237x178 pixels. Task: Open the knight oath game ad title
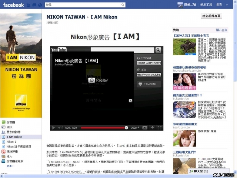(191, 36)
